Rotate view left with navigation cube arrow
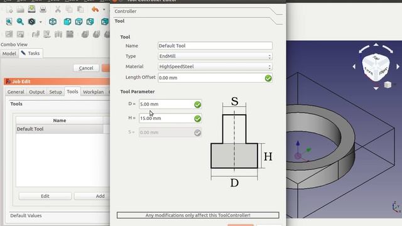This screenshot has height=226, width=402. tap(354, 67)
